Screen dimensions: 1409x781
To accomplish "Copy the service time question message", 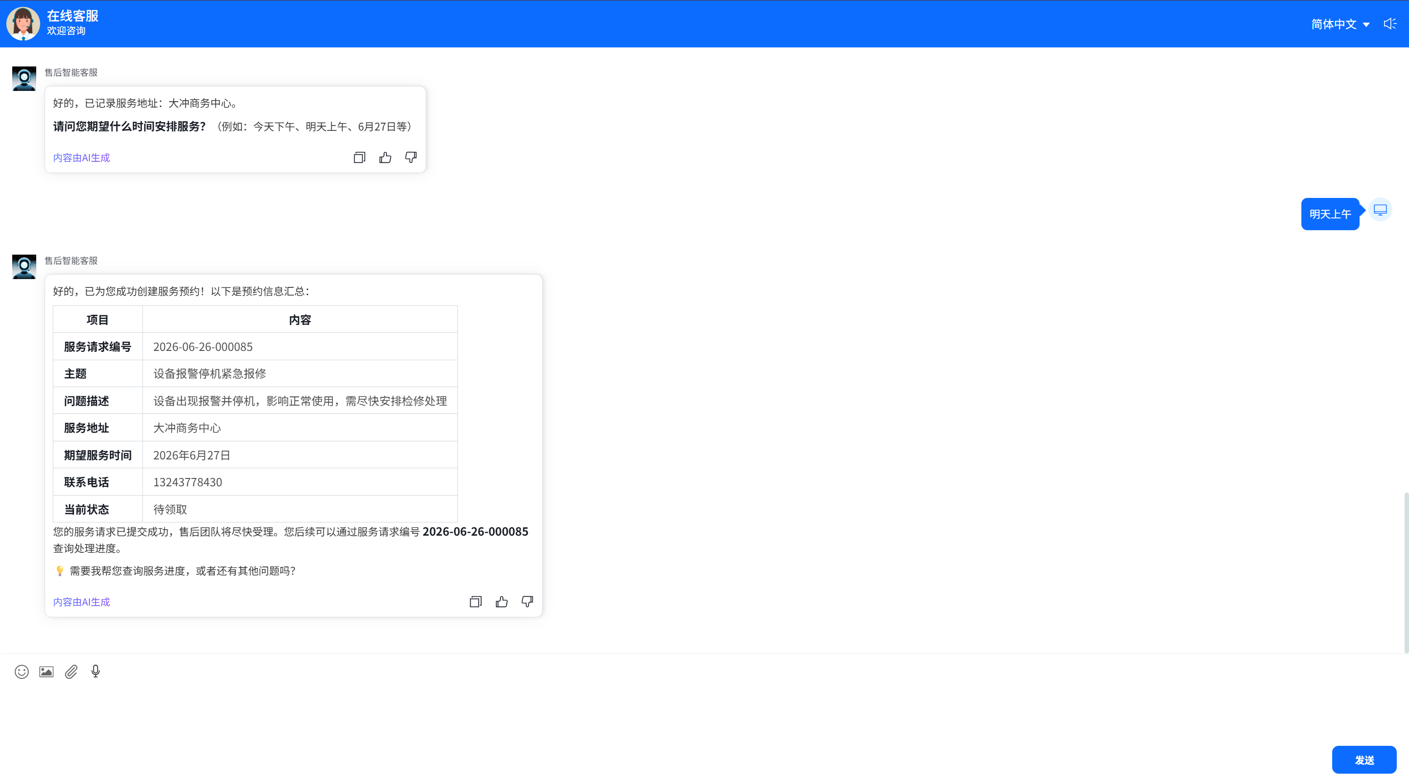I will tap(360, 157).
